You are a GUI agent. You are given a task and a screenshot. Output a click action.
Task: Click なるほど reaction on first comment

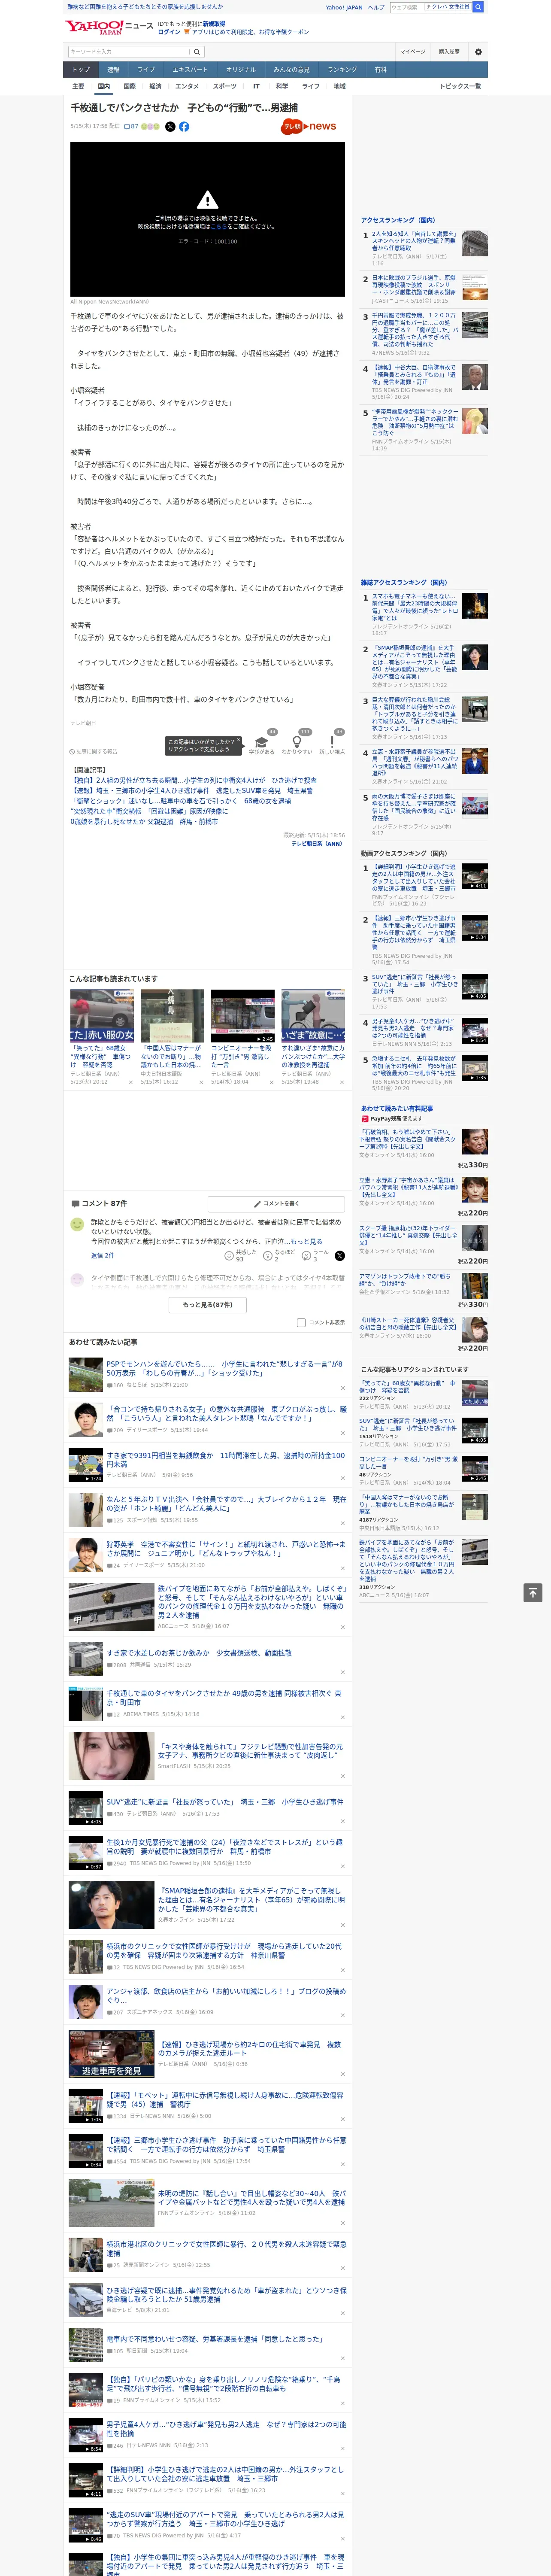[279, 1256]
